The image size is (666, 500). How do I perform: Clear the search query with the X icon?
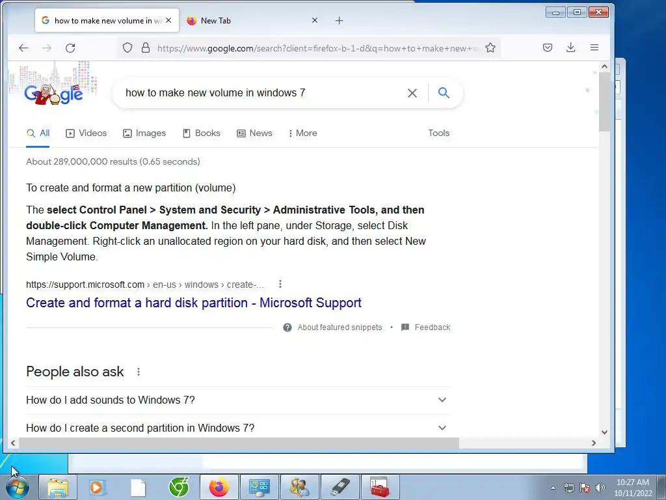tap(412, 93)
